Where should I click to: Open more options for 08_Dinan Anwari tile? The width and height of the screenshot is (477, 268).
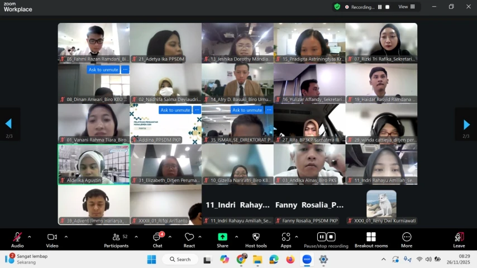(x=125, y=70)
